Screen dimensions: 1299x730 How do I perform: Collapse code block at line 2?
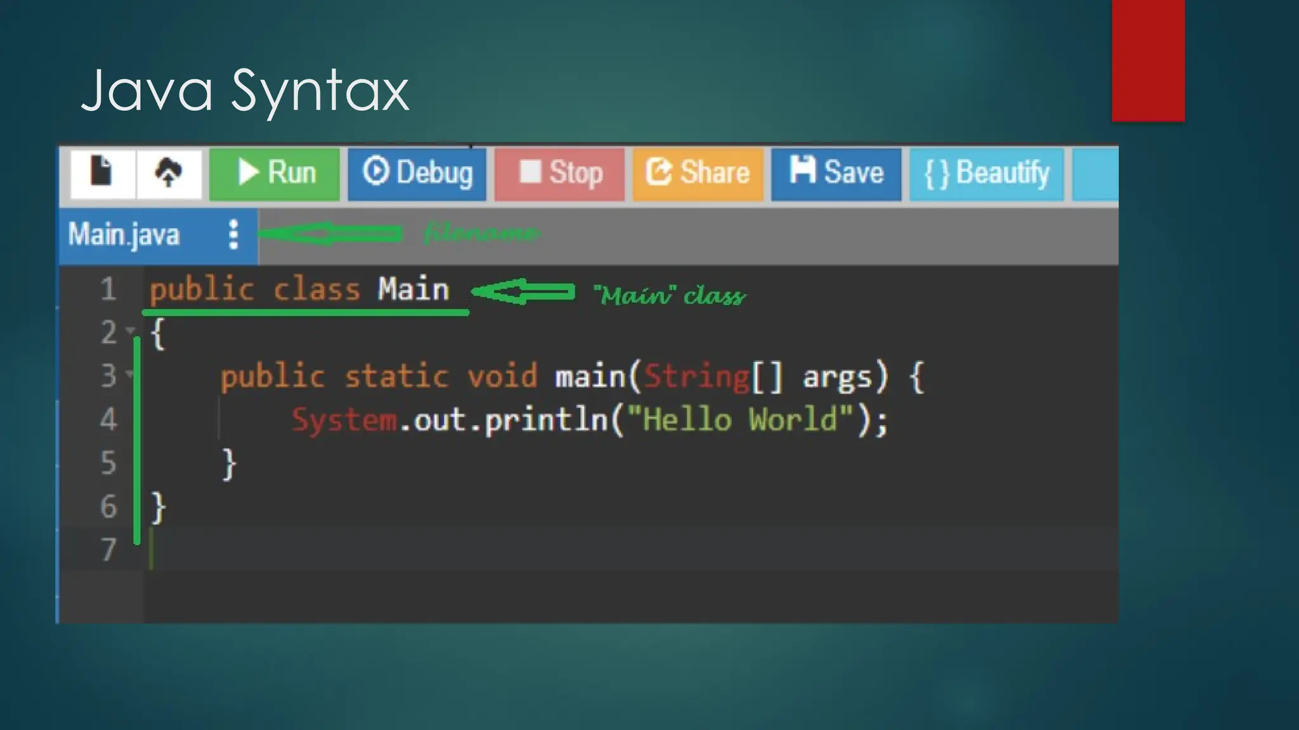tap(131, 330)
